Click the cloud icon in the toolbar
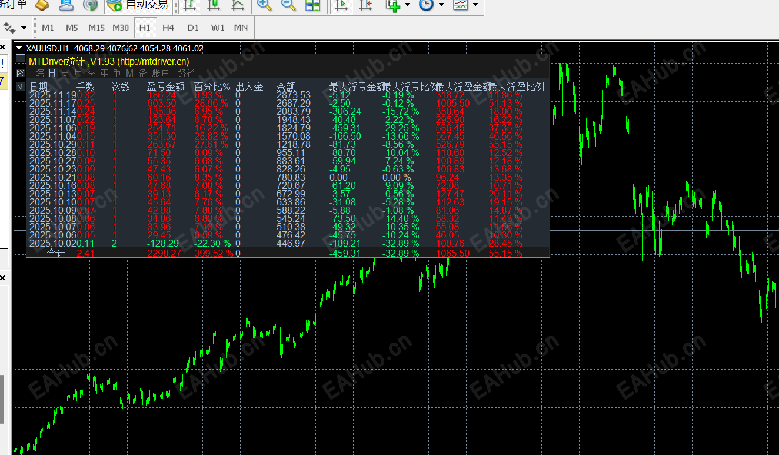 click(x=66, y=5)
